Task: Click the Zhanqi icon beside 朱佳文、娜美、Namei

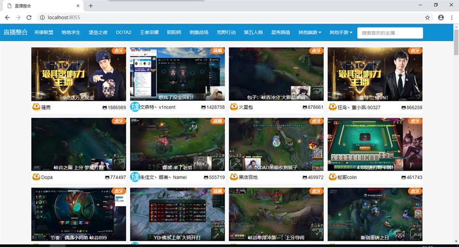Action: coord(134,177)
